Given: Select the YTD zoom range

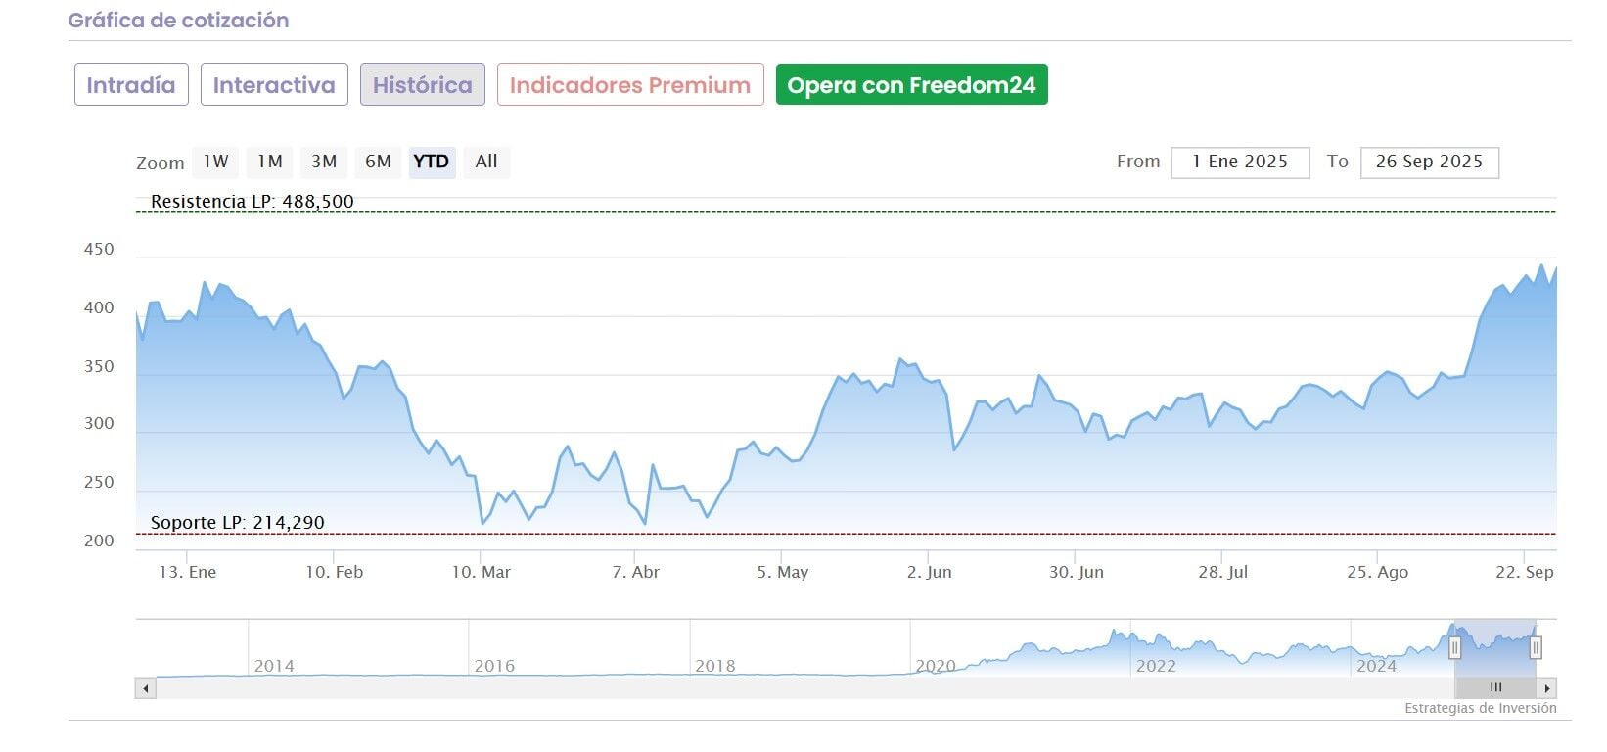Looking at the screenshot, I should [x=432, y=162].
